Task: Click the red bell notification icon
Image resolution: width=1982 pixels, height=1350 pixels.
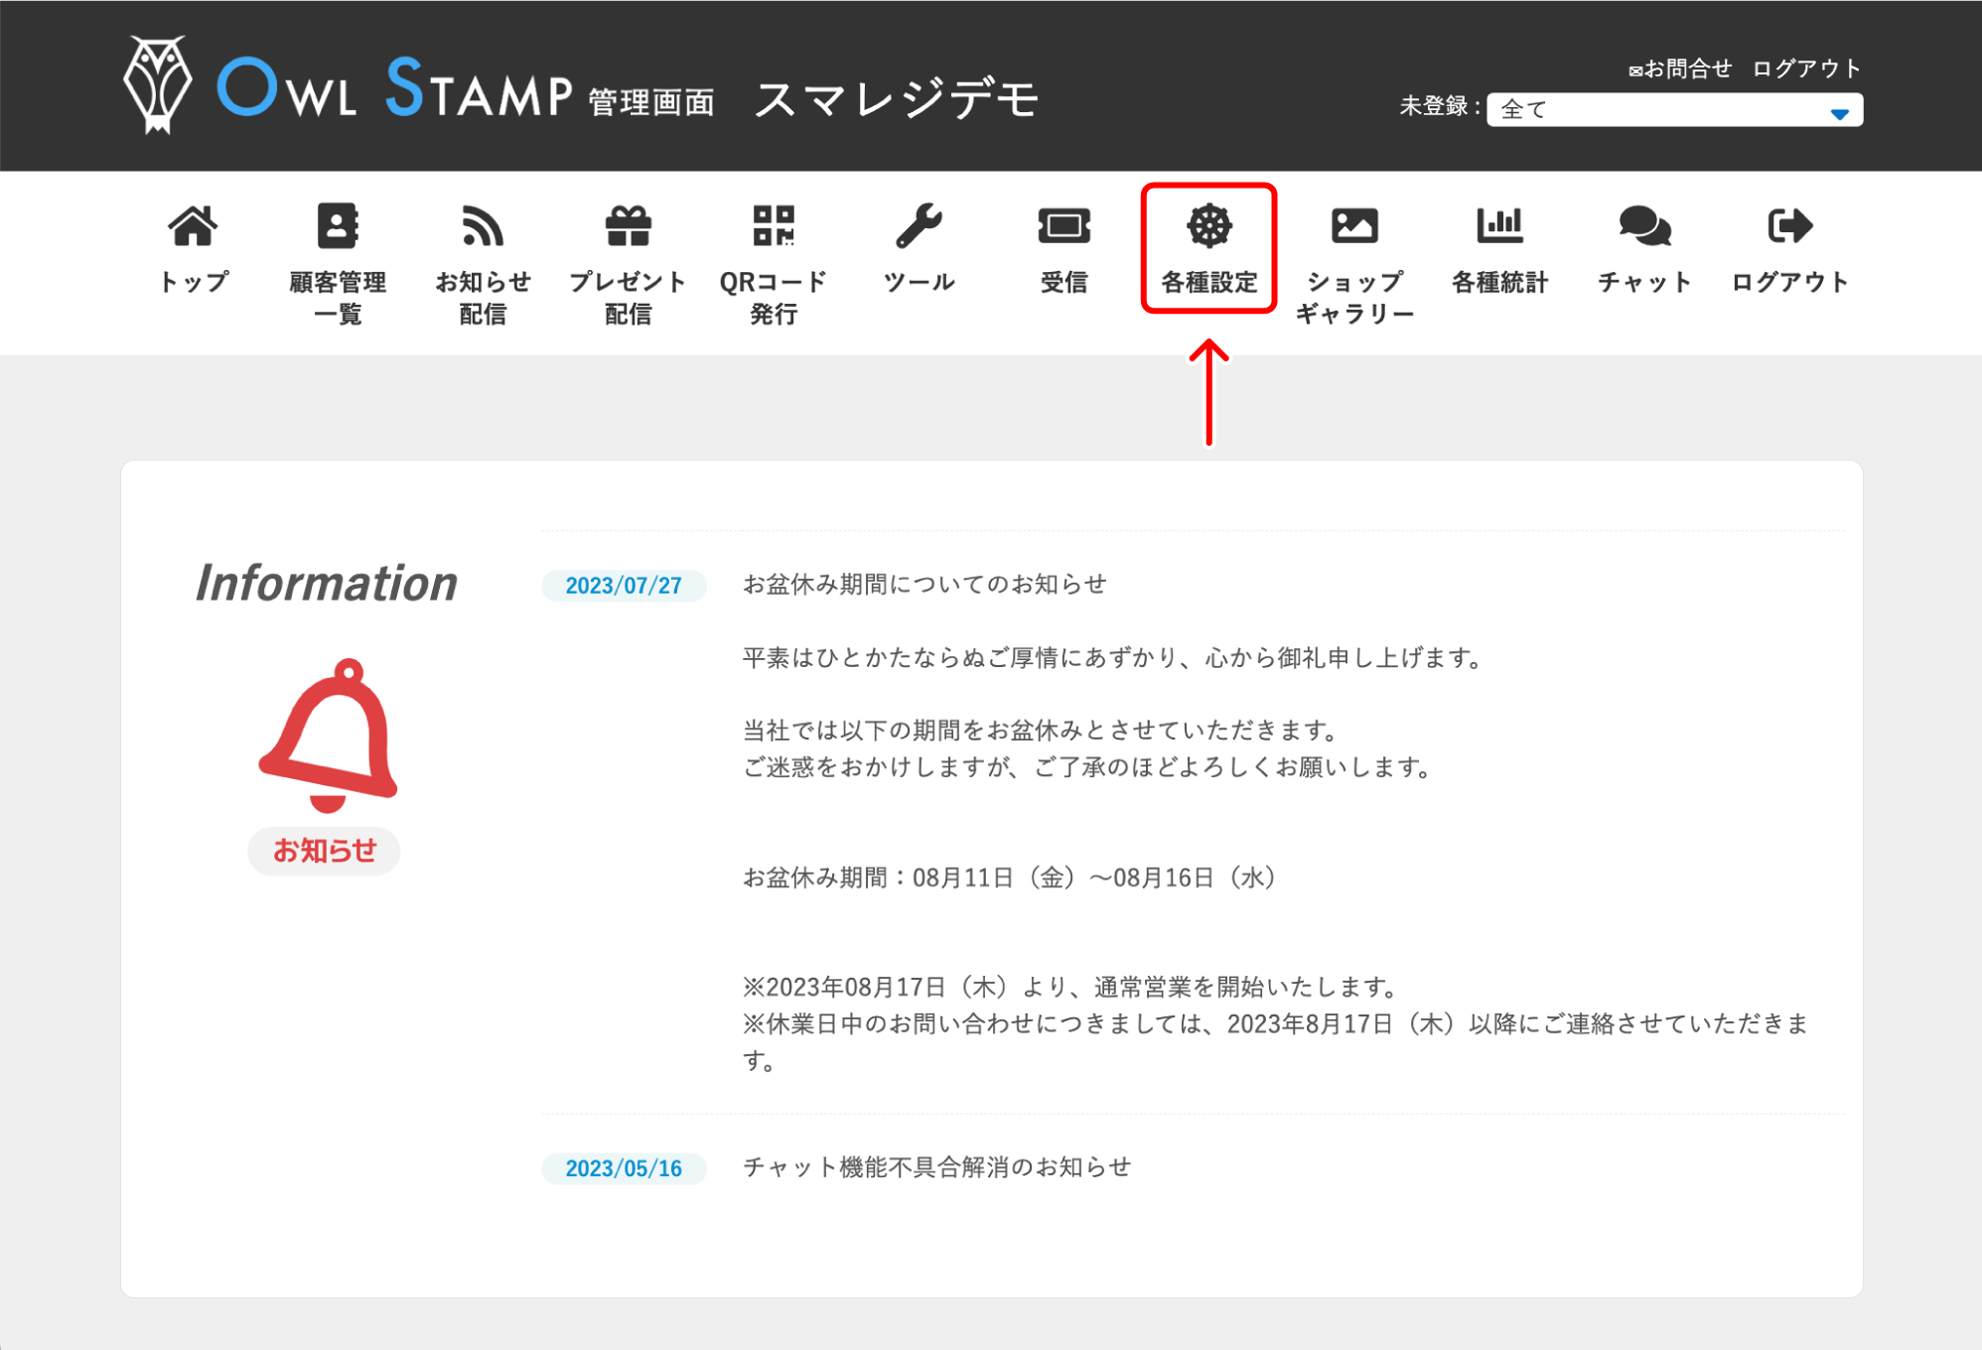Action: (x=328, y=736)
